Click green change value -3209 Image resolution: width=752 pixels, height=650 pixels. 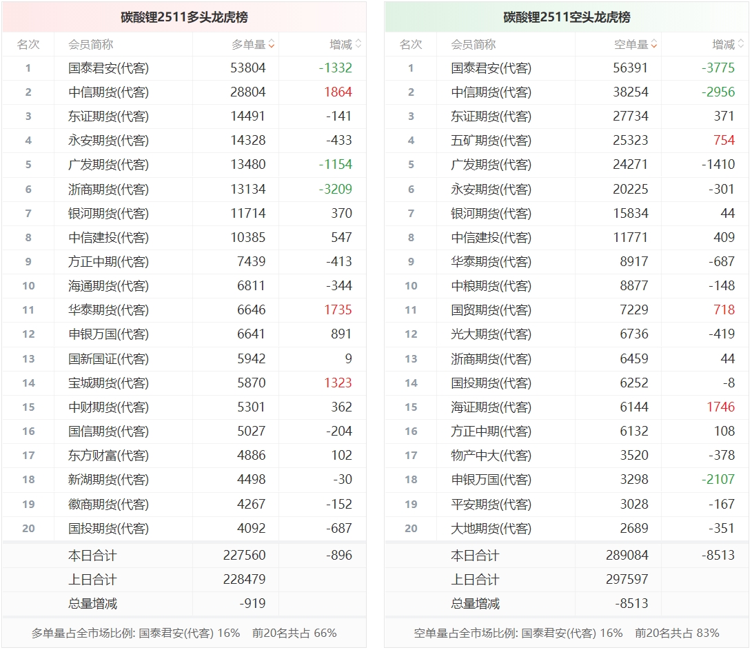click(x=336, y=189)
